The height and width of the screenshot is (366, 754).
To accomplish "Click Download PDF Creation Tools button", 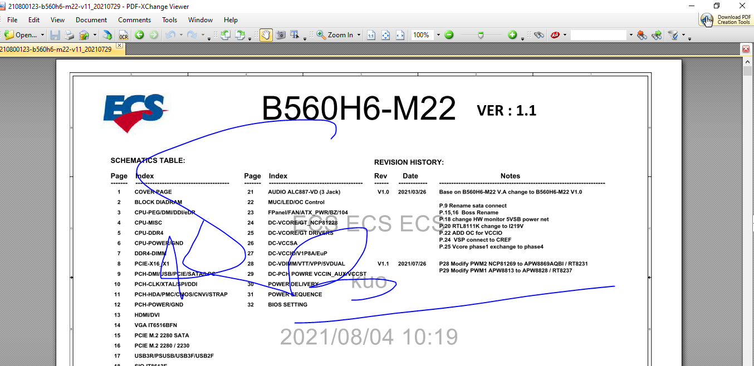I will tap(726, 19).
